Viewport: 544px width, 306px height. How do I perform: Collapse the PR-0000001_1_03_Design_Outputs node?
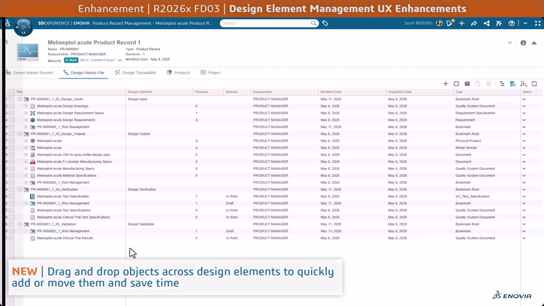(20, 134)
